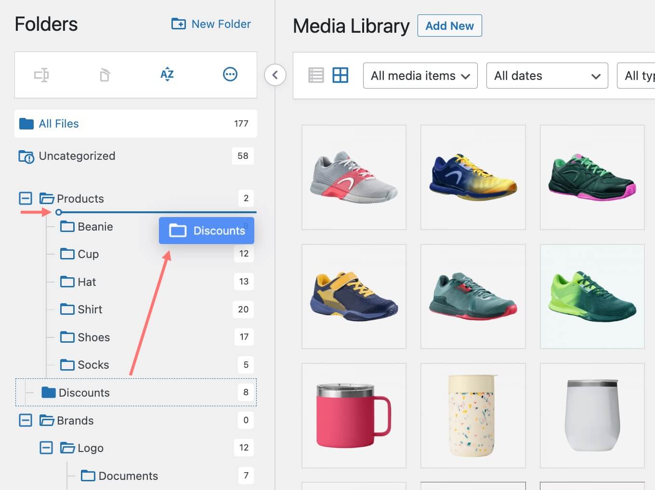
Task: Open the All media items dropdown
Action: (x=420, y=76)
